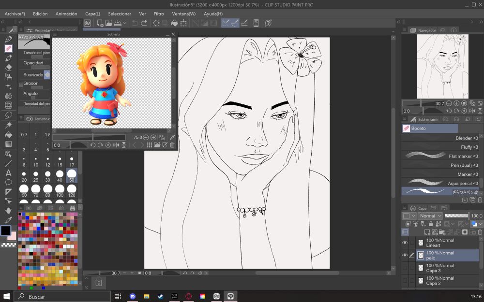Viewport: 484px width, 302px height.
Task: Pick the eyedropper in the Sub View panel
Action: tap(172, 137)
